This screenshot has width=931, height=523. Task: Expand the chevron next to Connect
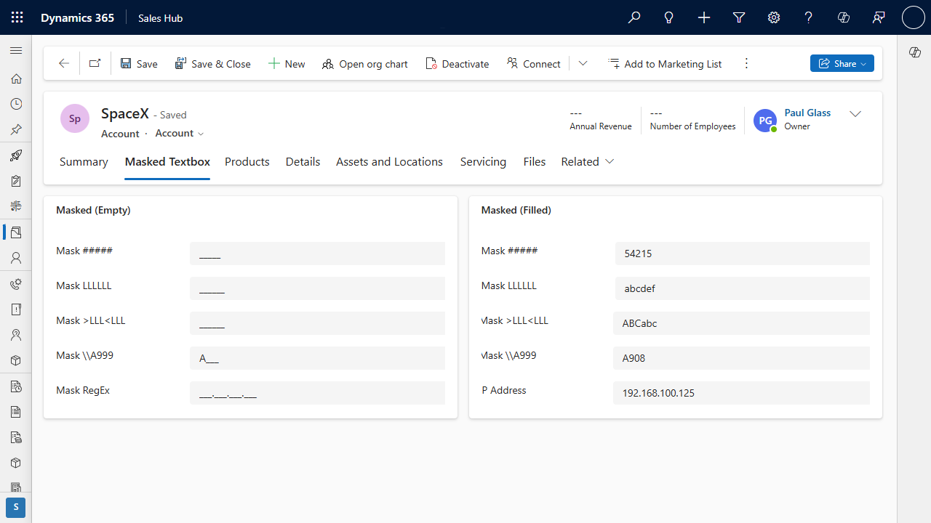click(x=583, y=64)
